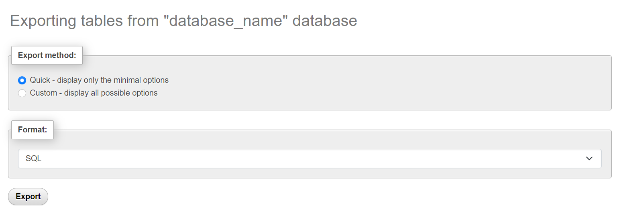Select the Custom export method radio button
617x208 pixels.
tap(22, 93)
